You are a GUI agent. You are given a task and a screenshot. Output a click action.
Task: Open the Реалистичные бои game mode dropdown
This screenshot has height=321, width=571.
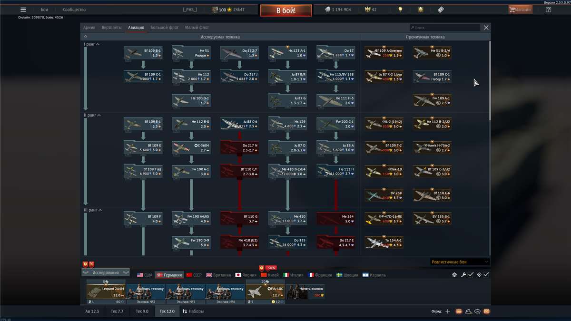pyautogui.click(x=459, y=261)
